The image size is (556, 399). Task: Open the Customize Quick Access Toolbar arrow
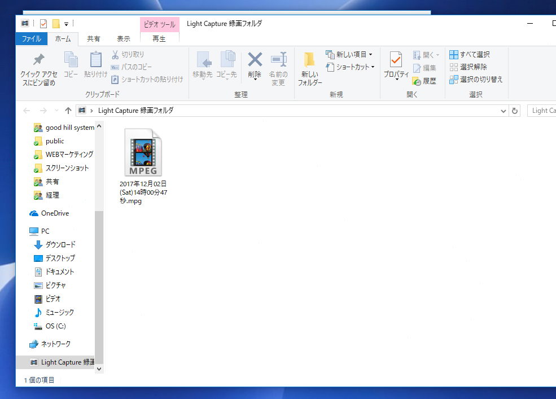tap(66, 24)
